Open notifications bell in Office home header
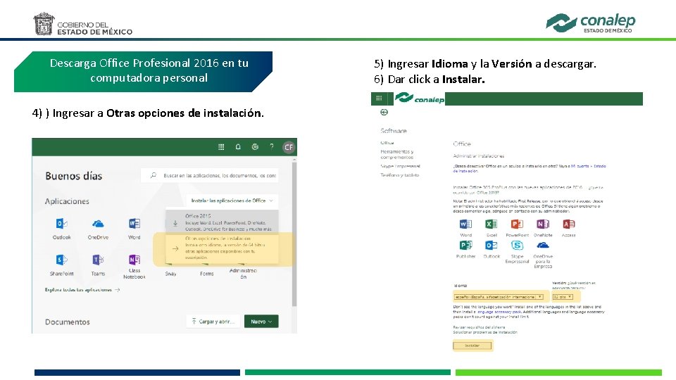The image size is (676, 380). click(x=238, y=147)
